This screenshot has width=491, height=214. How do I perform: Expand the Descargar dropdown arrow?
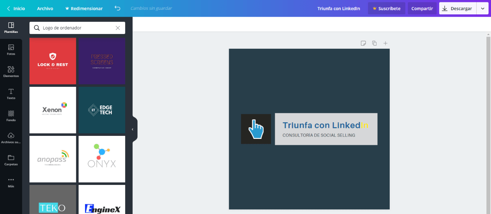(482, 8)
